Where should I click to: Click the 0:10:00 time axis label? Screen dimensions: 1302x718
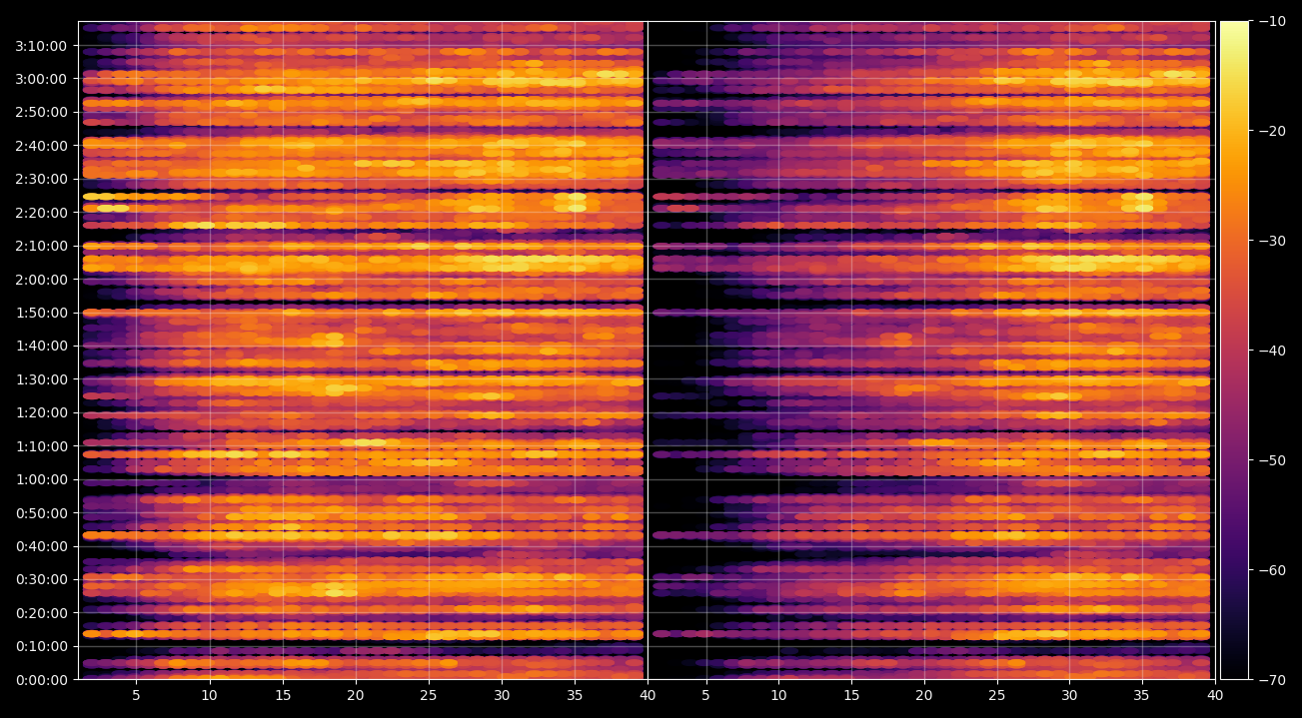(x=41, y=646)
